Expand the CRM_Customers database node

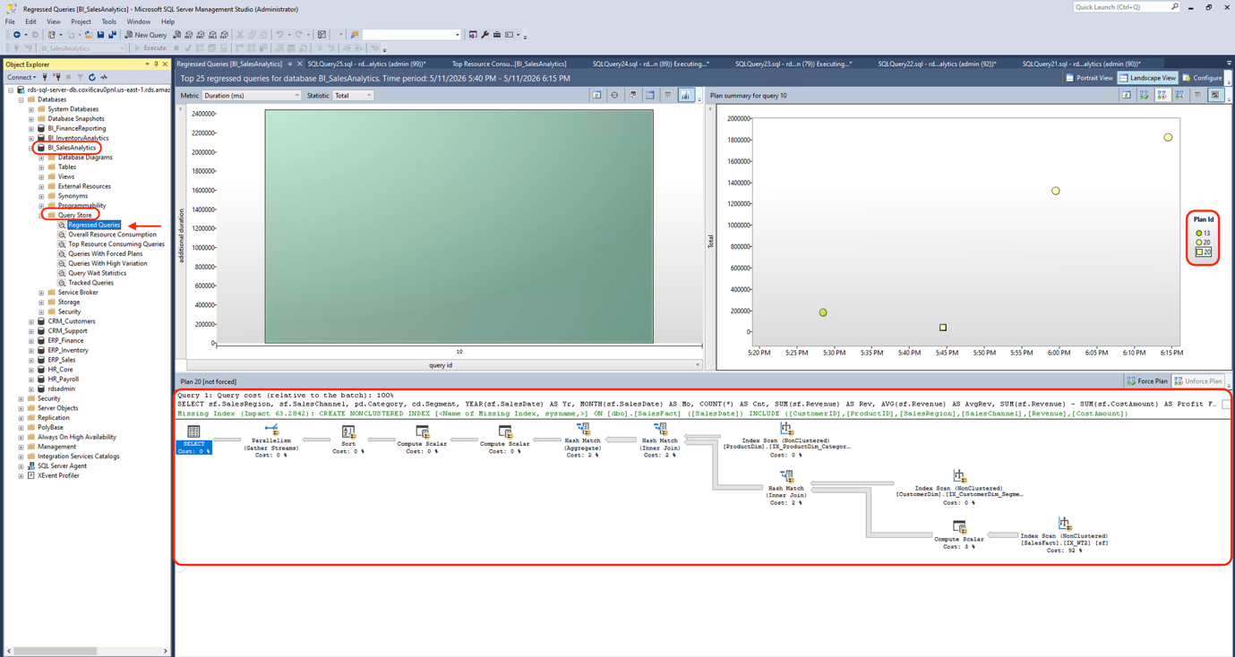[x=31, y=321]
